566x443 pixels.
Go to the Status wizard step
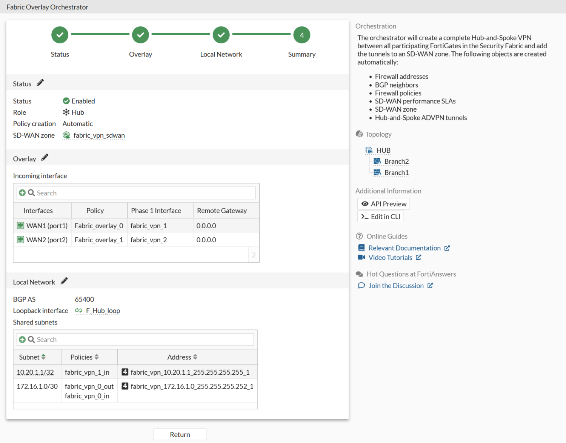[60, 35]
